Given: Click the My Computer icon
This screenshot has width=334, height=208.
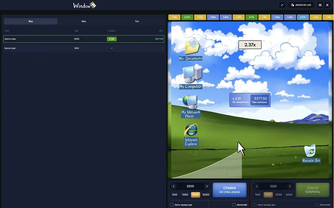Looking at the screenshot, I should point(192,74).
